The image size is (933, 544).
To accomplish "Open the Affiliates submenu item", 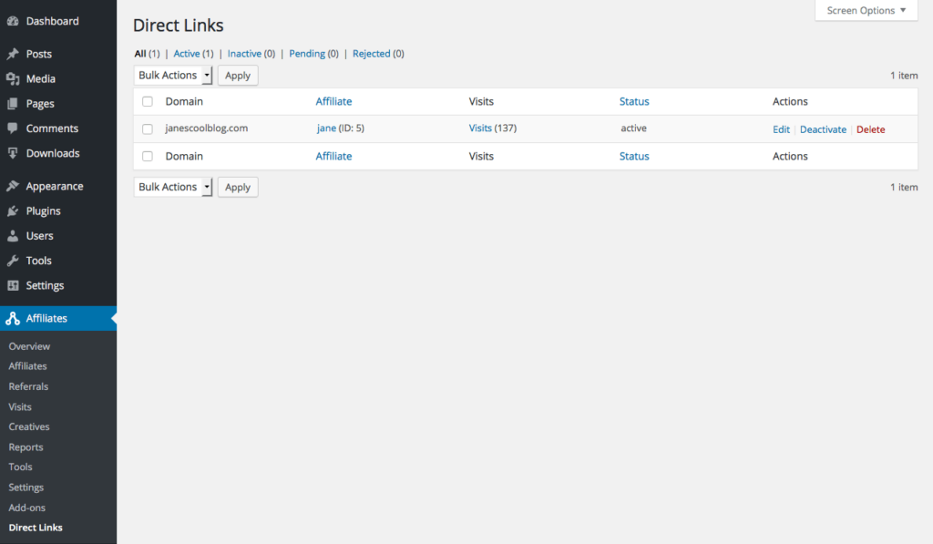I will [x=27, y=366].
